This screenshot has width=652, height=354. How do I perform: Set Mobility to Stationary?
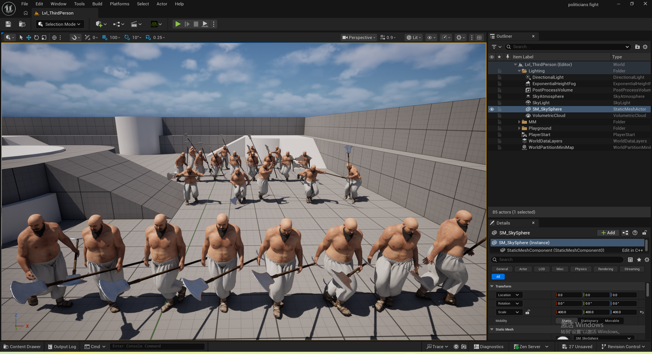[x=589, y=321]
